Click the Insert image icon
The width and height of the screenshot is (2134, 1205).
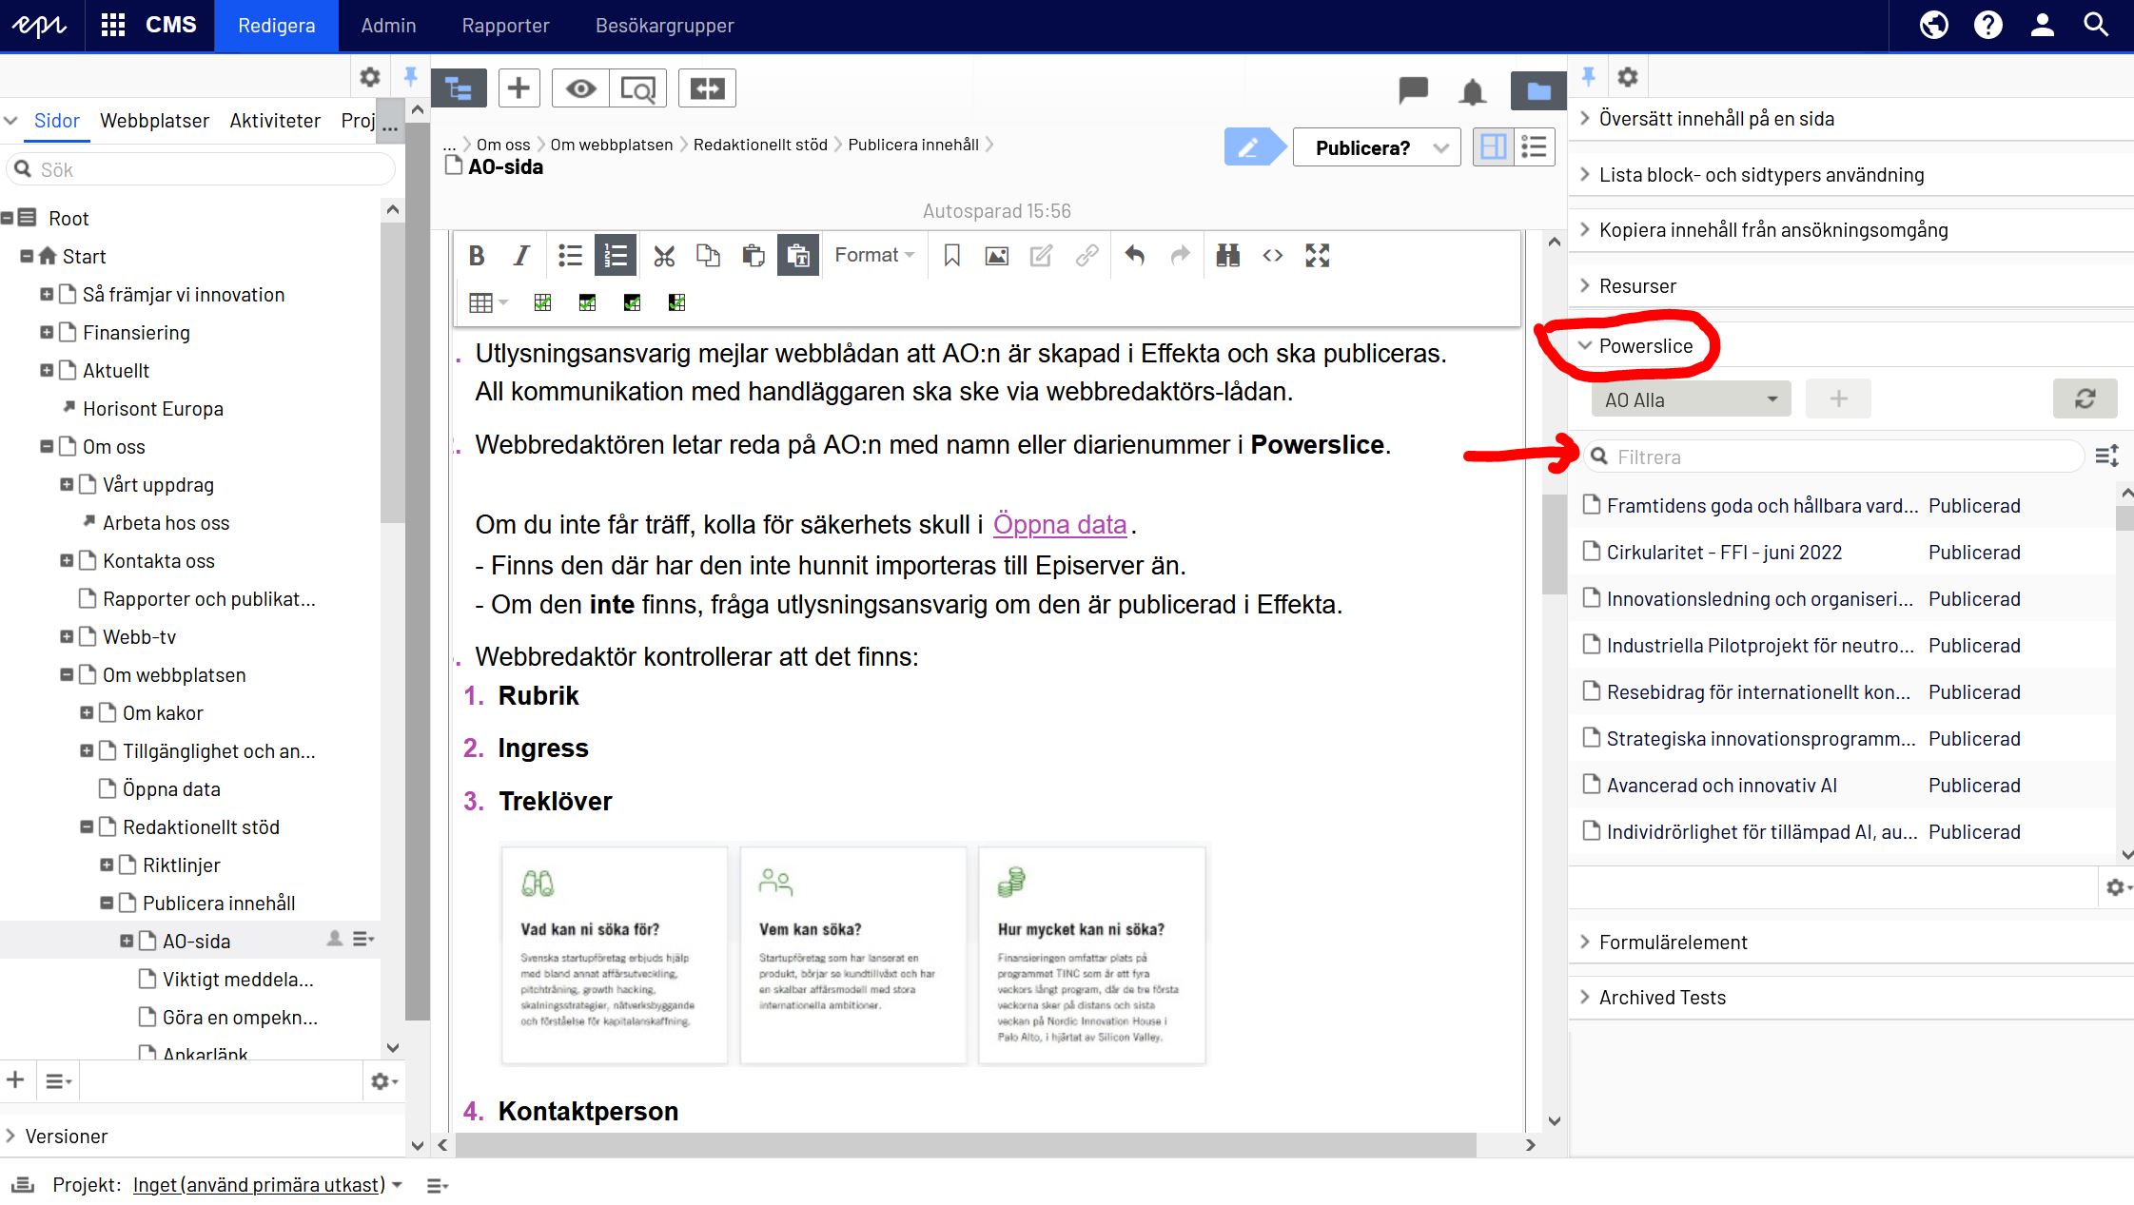click(997, 255)
